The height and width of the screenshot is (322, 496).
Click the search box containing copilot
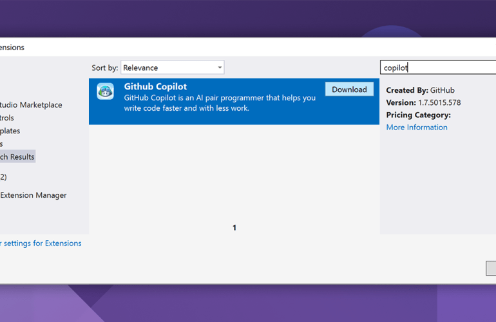[x=438, y=68]
